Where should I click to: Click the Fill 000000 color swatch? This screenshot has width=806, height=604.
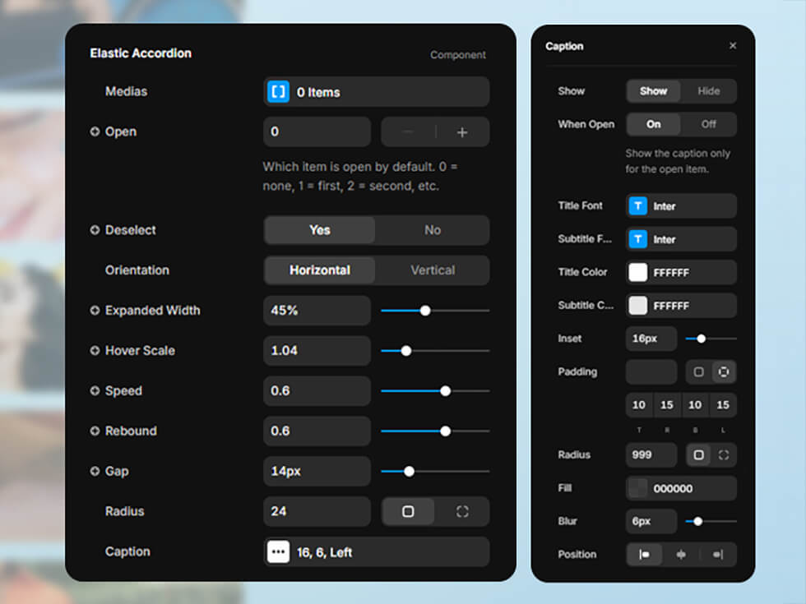[x=638, y=488]
